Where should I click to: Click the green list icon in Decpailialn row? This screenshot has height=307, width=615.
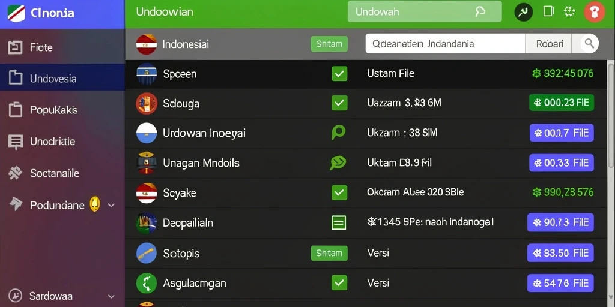pos(339,223)
